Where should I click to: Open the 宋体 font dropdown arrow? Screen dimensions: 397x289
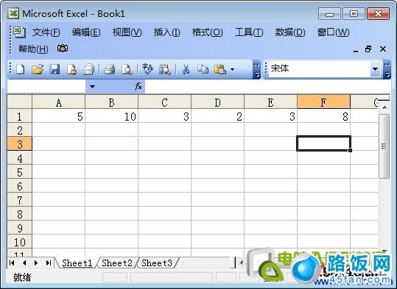(375, 69)
